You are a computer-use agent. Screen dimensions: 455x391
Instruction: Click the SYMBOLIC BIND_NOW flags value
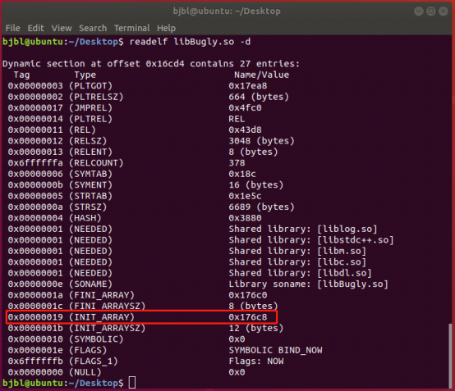click(275, 350)
